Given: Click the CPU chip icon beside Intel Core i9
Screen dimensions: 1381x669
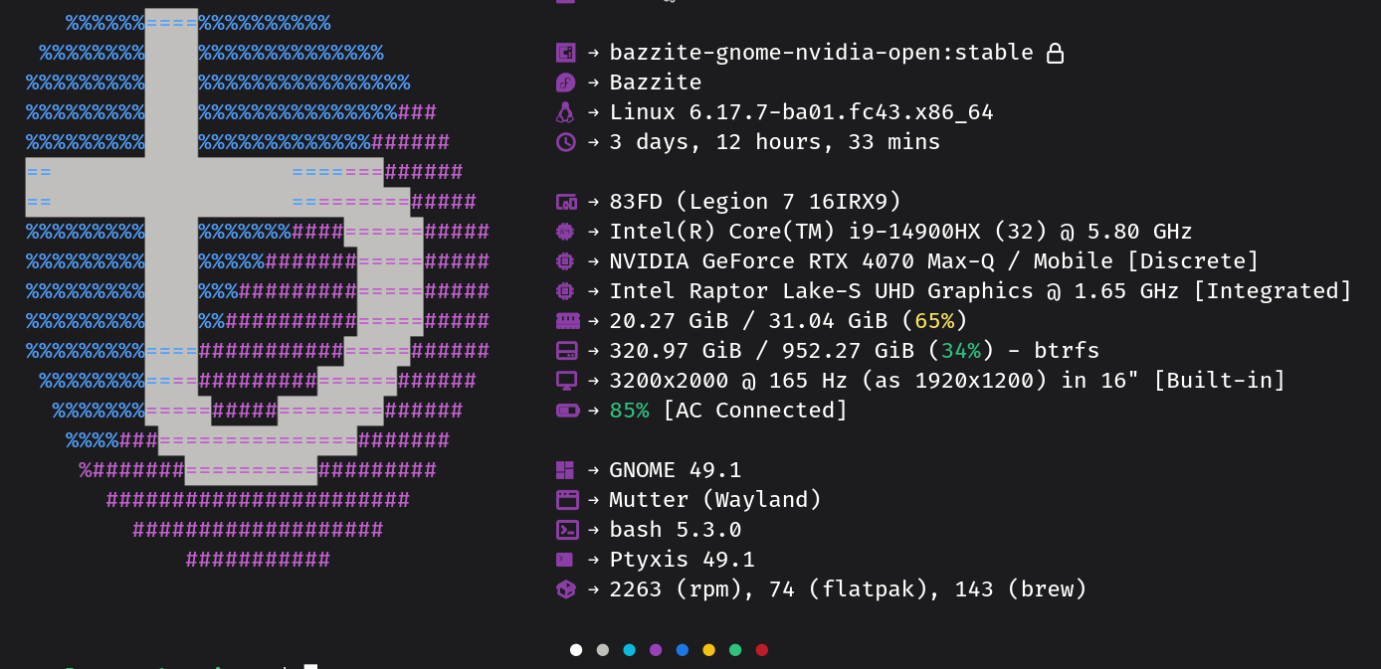Looking at the screenshot, I should pos(565,232).
